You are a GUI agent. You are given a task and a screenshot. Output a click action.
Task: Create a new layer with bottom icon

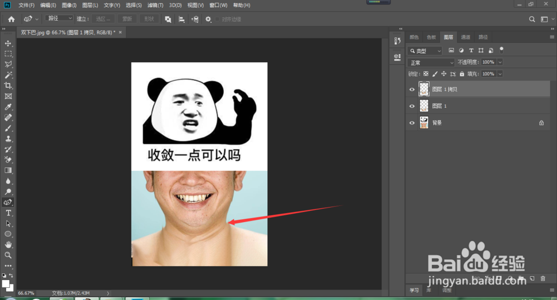pyautogui.click(x=532, y=279)
